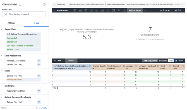Screen dimensions: 187x110
Task: Collapse the Client Assessments group
Action: pos(2,56)
